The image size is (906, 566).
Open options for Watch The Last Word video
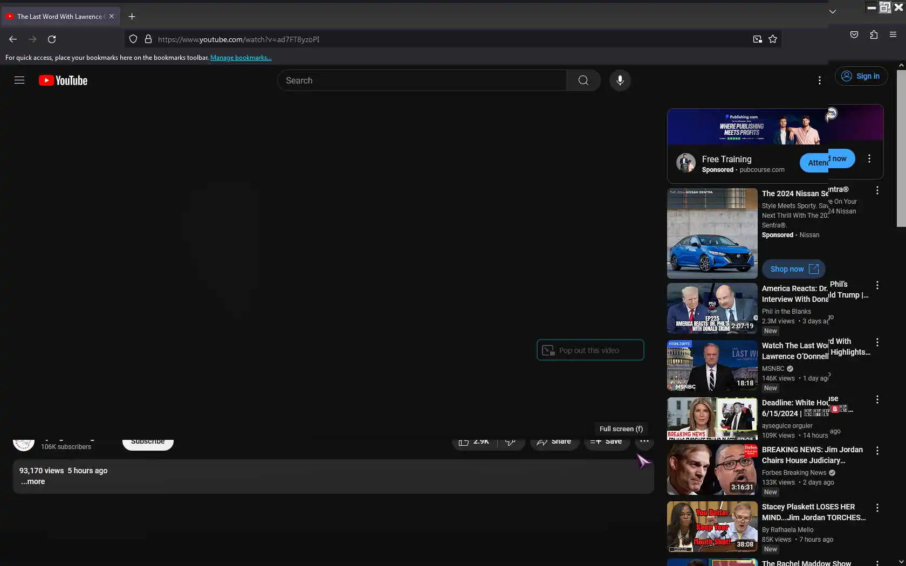[x=877, y=342]
